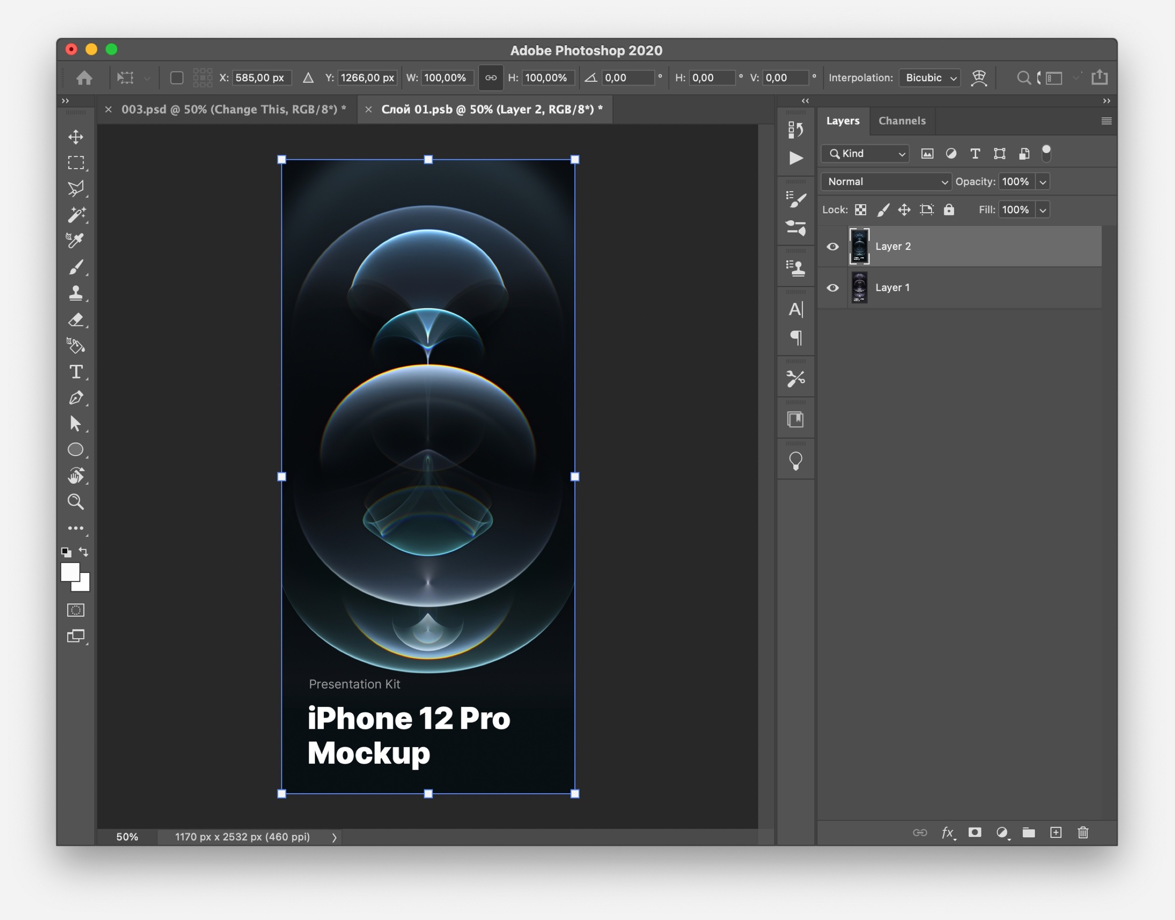Select the Eyedropper tool
Screen dimensions: 1175x920
click(x=76, y=240)
